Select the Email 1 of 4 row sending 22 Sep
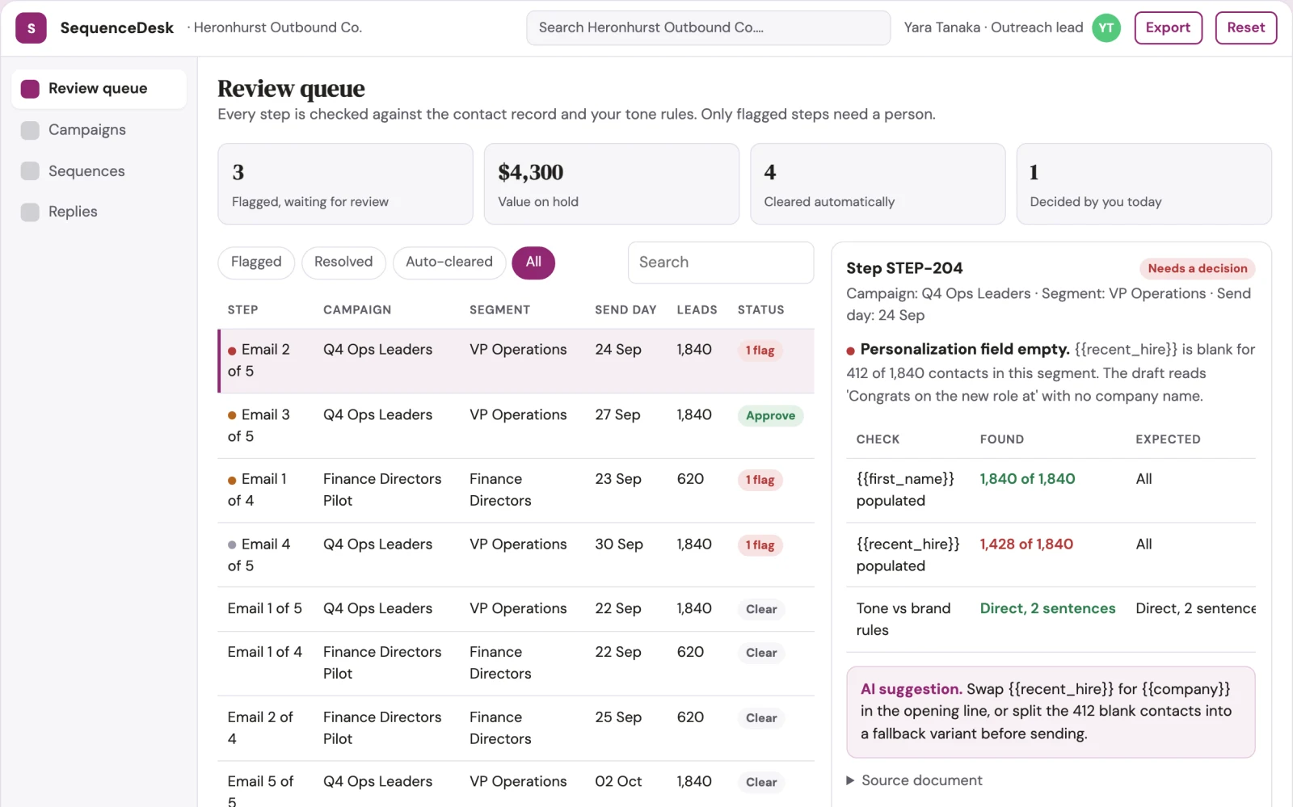 point(516,663)
